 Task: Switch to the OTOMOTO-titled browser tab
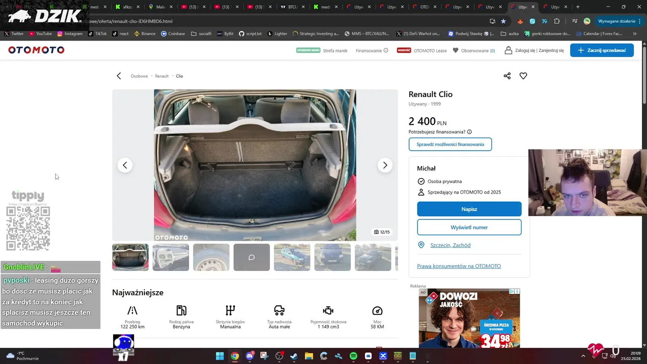click(x=424, y=7)
